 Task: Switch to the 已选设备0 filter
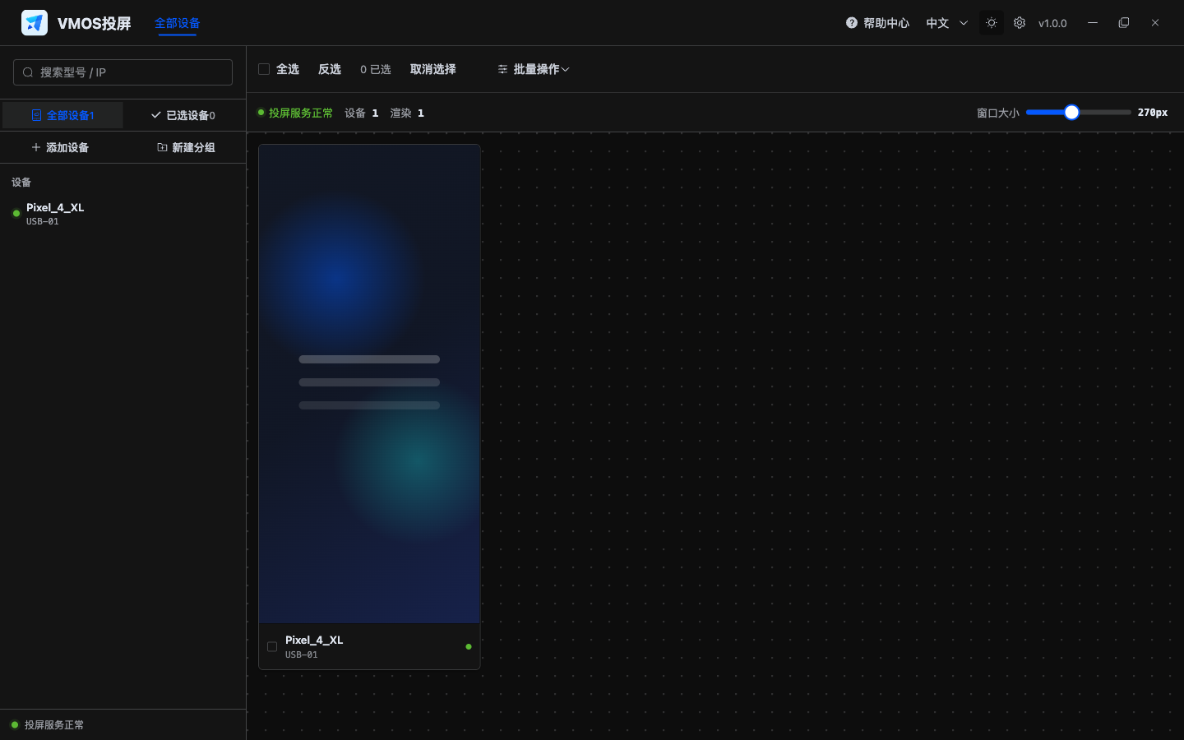183,115
